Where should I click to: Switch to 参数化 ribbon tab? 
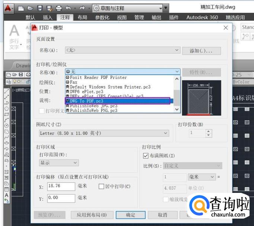(102, 17)
